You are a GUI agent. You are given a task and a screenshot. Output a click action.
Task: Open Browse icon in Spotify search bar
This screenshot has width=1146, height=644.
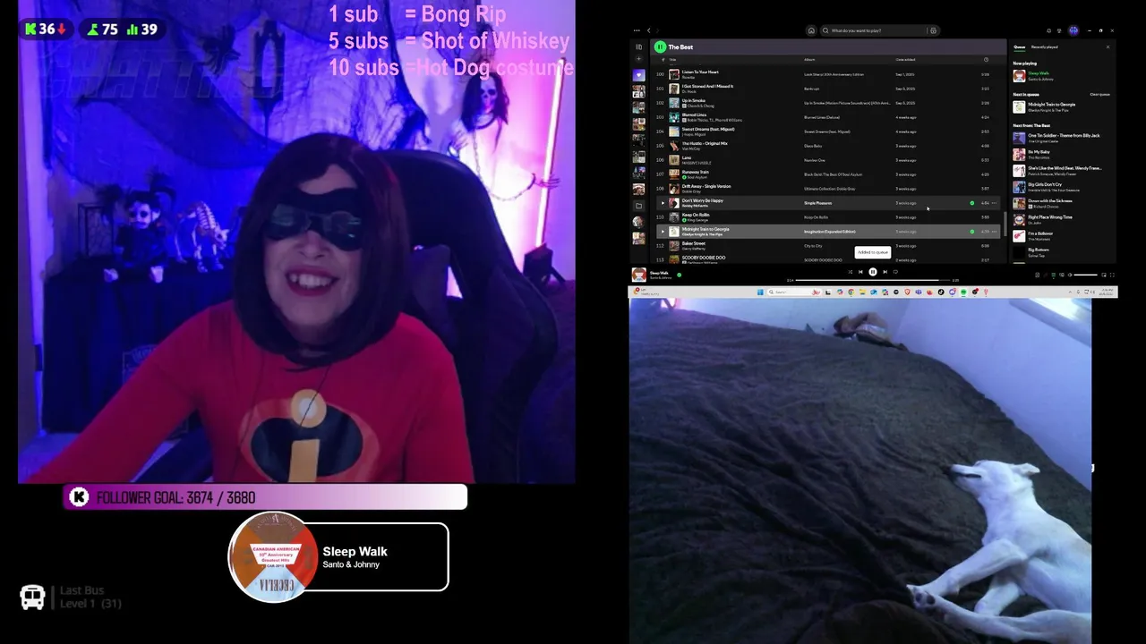(x=933, y=30)
